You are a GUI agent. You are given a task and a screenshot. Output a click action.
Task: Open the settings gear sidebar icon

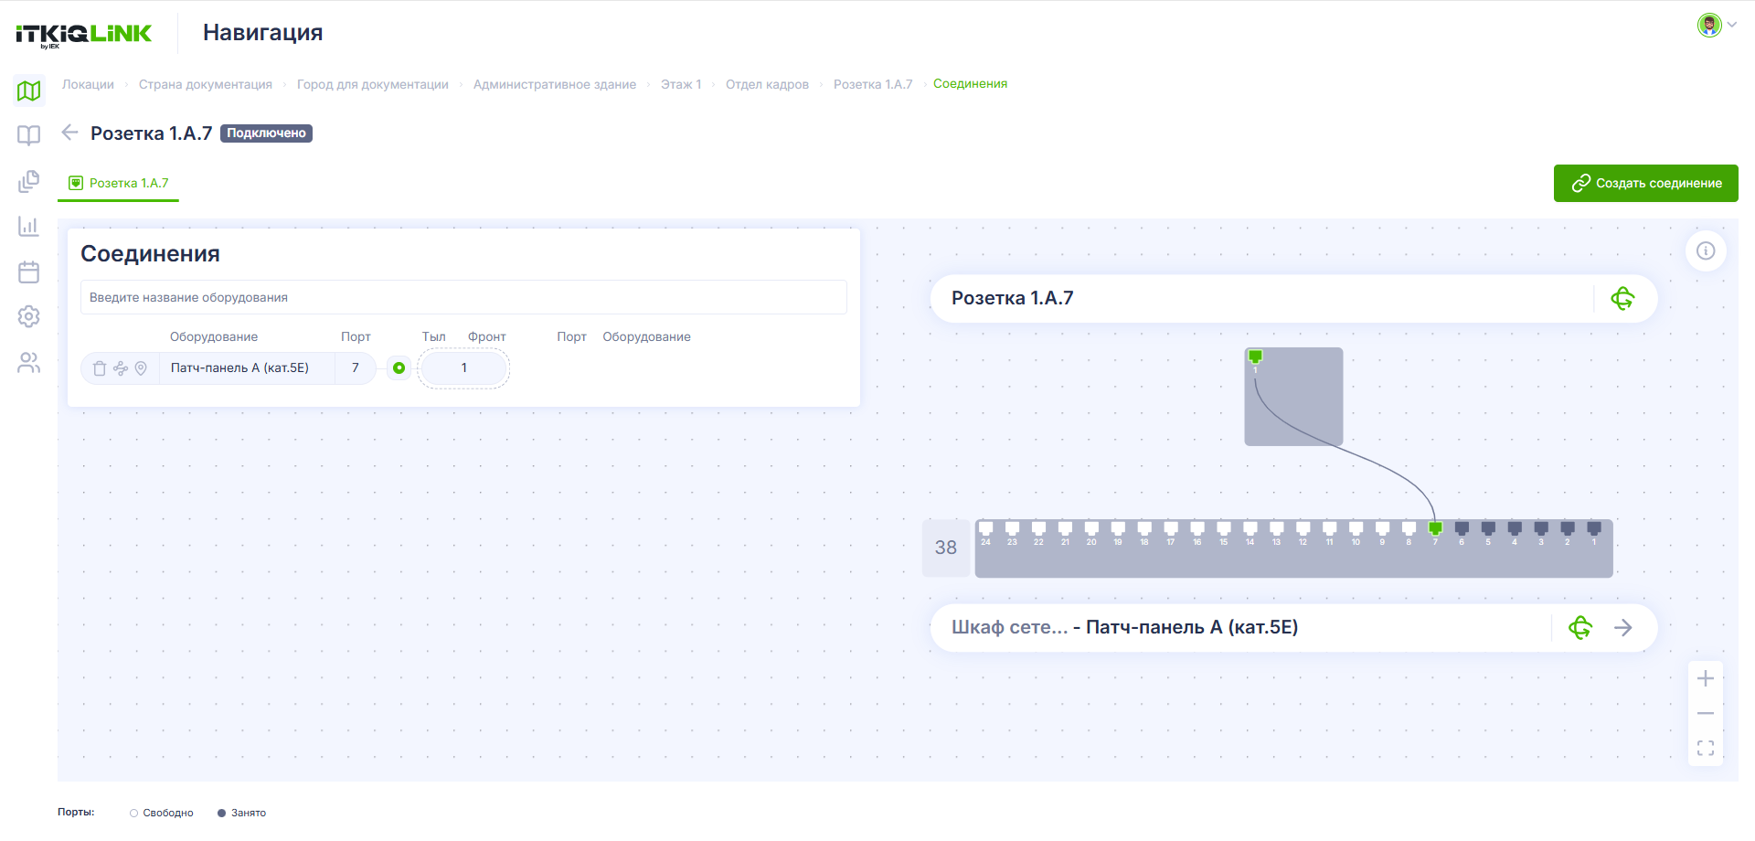tap(29, 316)
